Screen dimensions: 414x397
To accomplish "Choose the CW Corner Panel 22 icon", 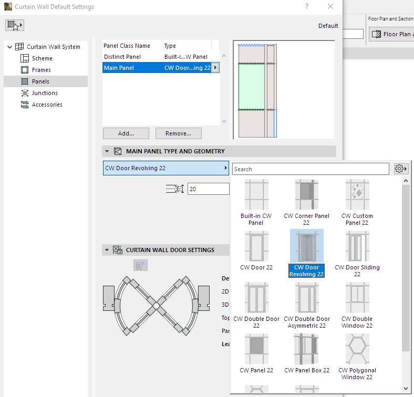I will (x=306, y=195).
